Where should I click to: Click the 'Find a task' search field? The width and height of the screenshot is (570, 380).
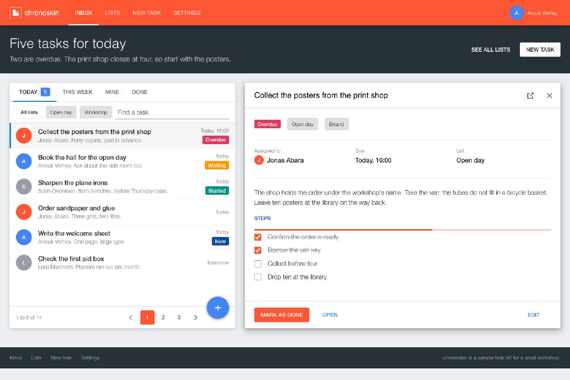click(x=172, y=112)
